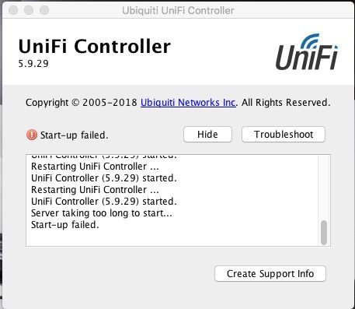Click the log panel scrollbar thumb
This screenshot has height=309, width=355.
324,233
